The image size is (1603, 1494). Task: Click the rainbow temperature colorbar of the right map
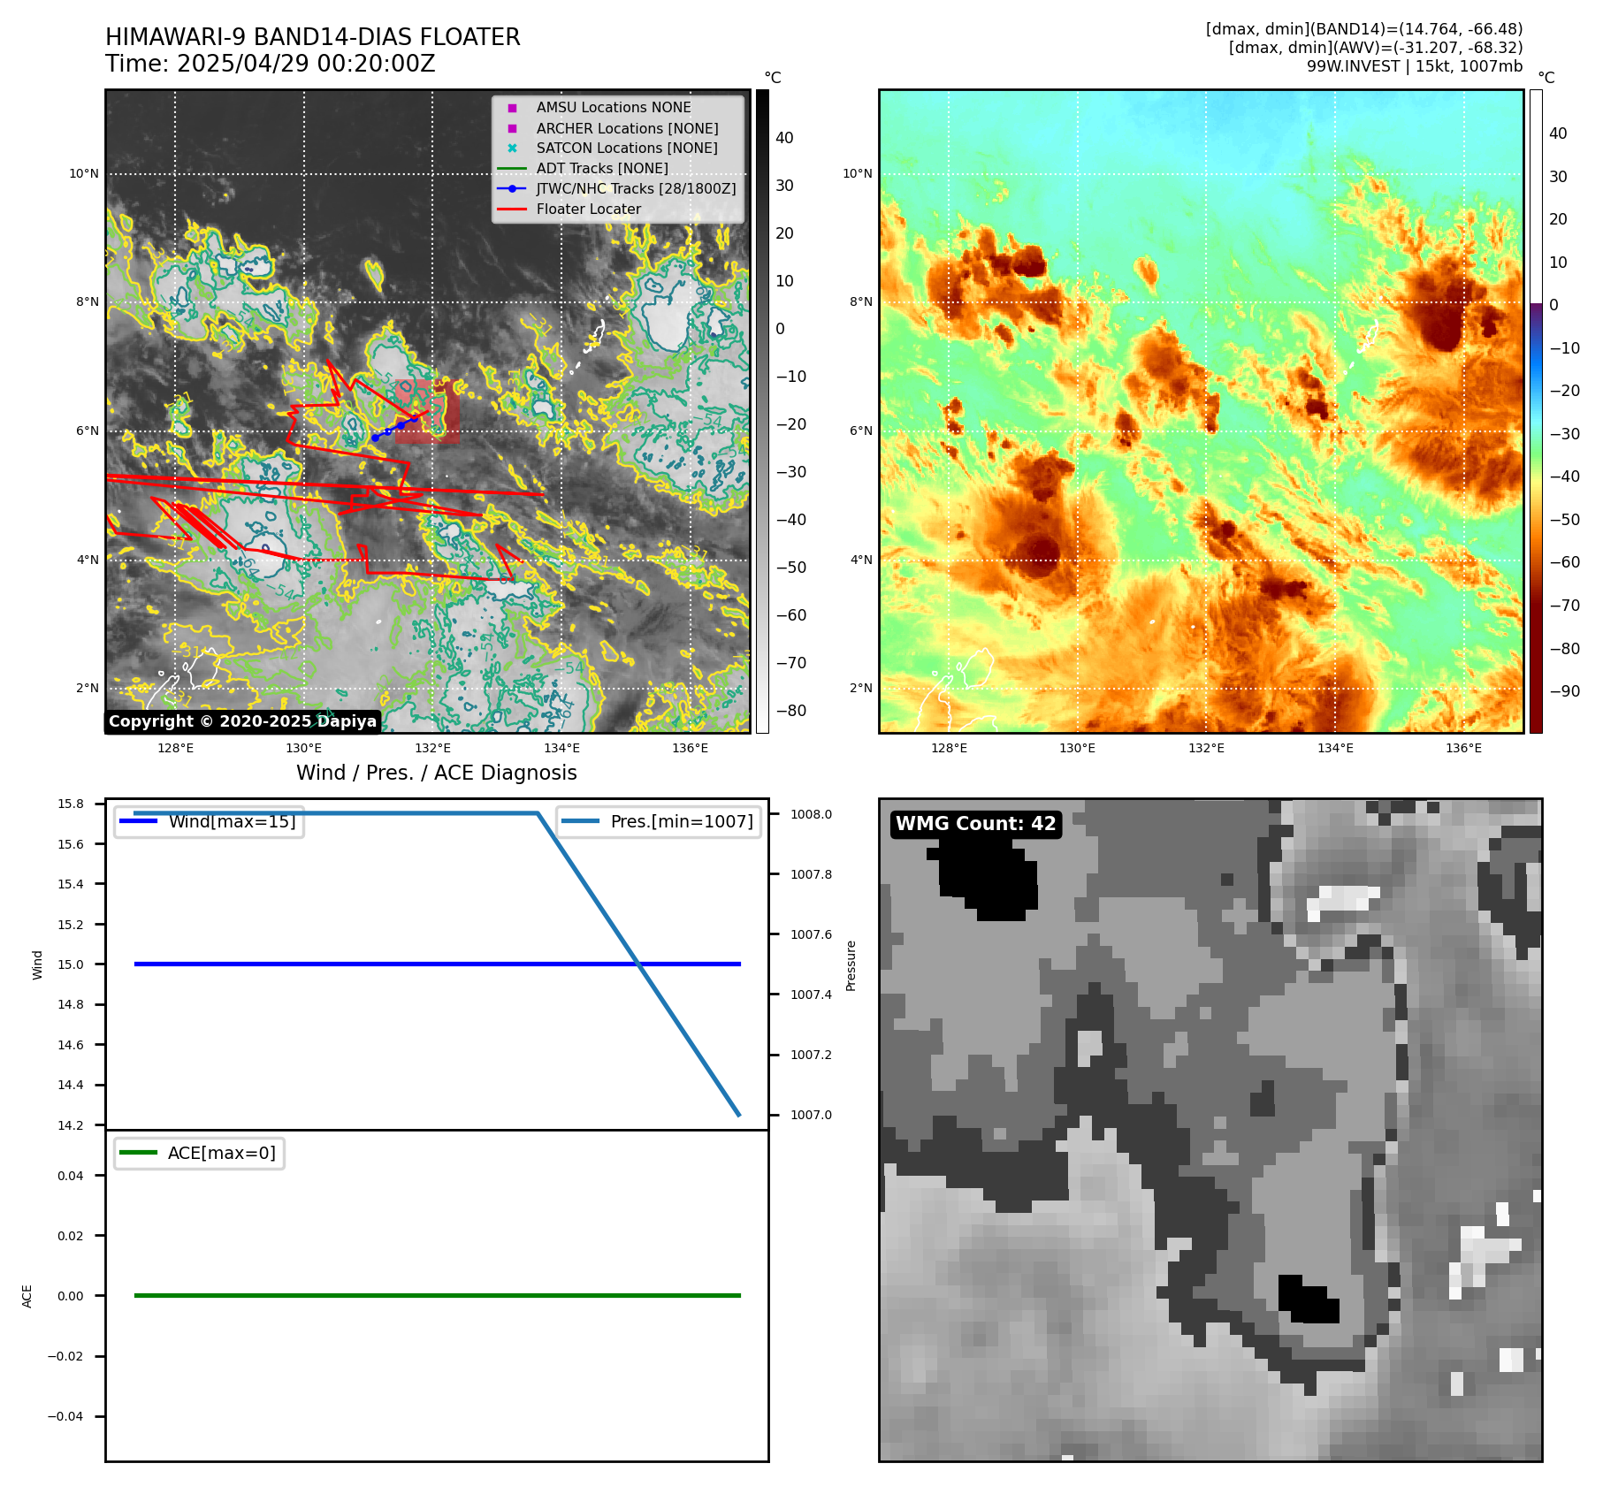[x=1537, y=411]
